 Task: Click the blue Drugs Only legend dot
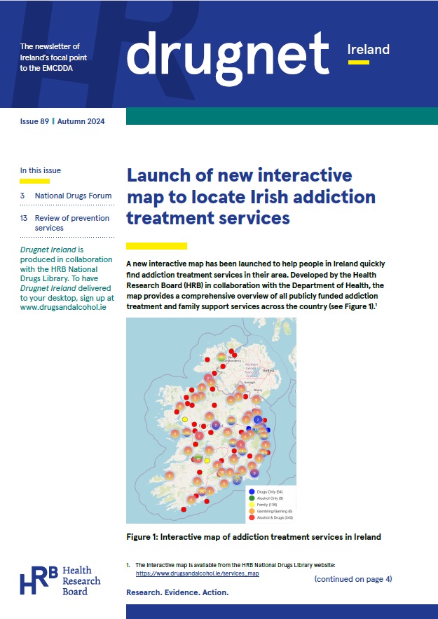click(x=252, y=493)
